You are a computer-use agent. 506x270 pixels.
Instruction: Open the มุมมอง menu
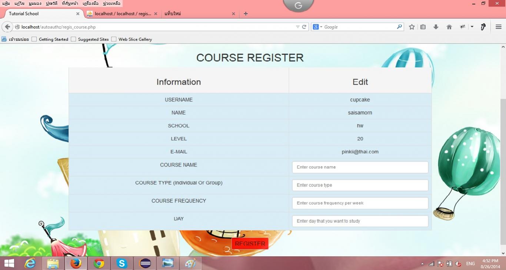(36, 3)
